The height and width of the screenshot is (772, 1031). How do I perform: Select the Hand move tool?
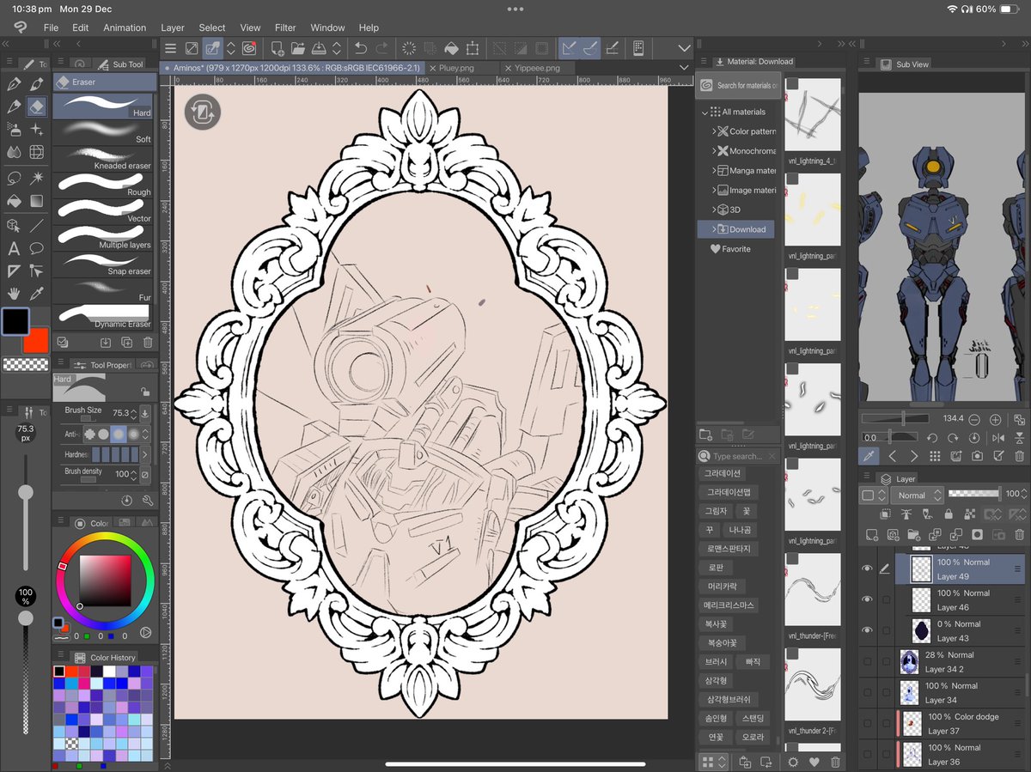coord(14,295)
